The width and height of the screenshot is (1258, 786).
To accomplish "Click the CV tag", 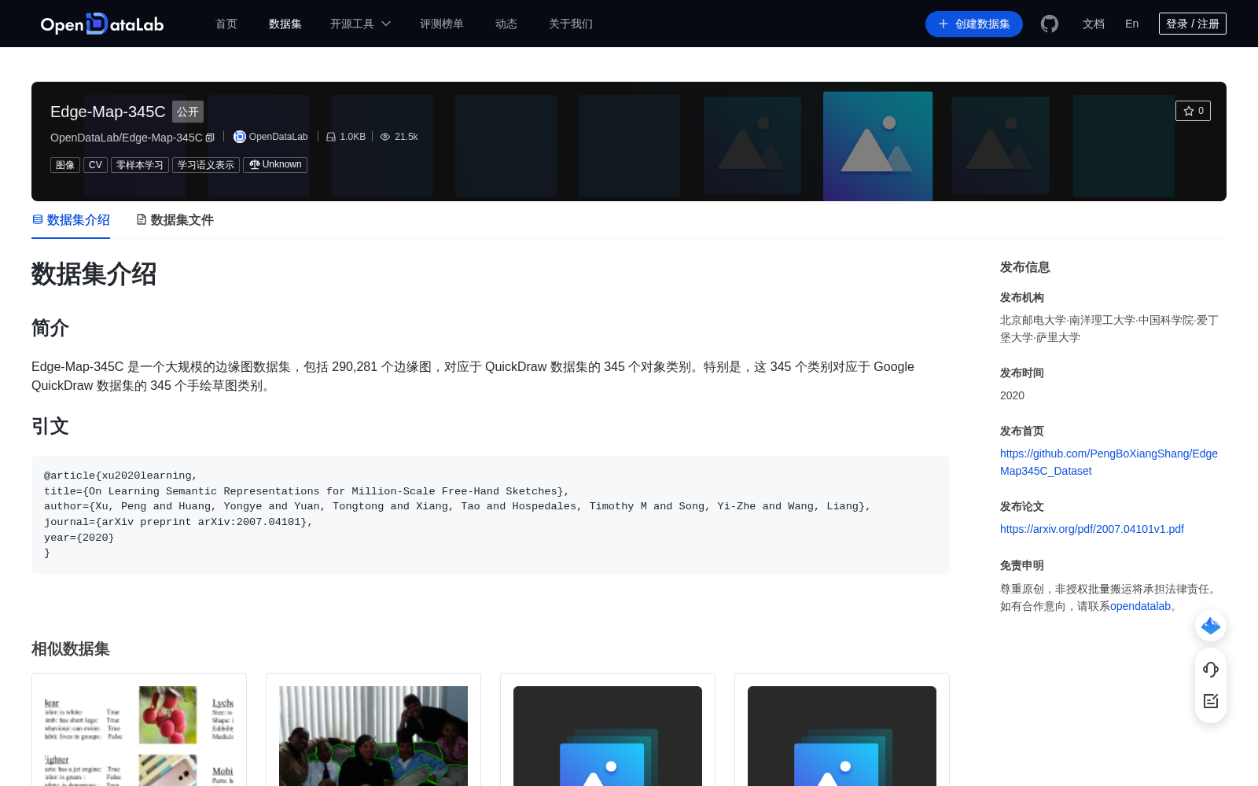I will pos(95,165).
